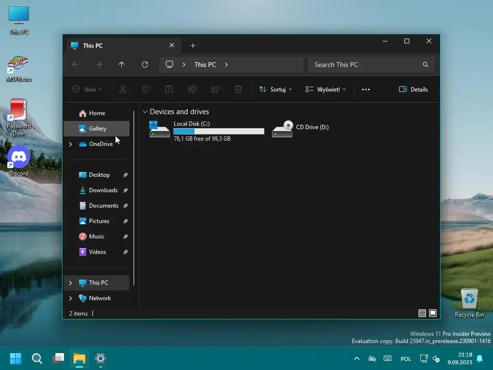Screen dimensions: 493x370
Task: Click the Share icon in toolbar
Action: click(215, 89)
